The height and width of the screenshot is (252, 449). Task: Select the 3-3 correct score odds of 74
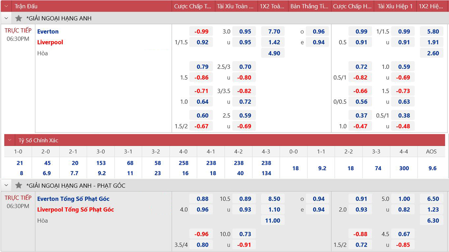pos(378,168)
